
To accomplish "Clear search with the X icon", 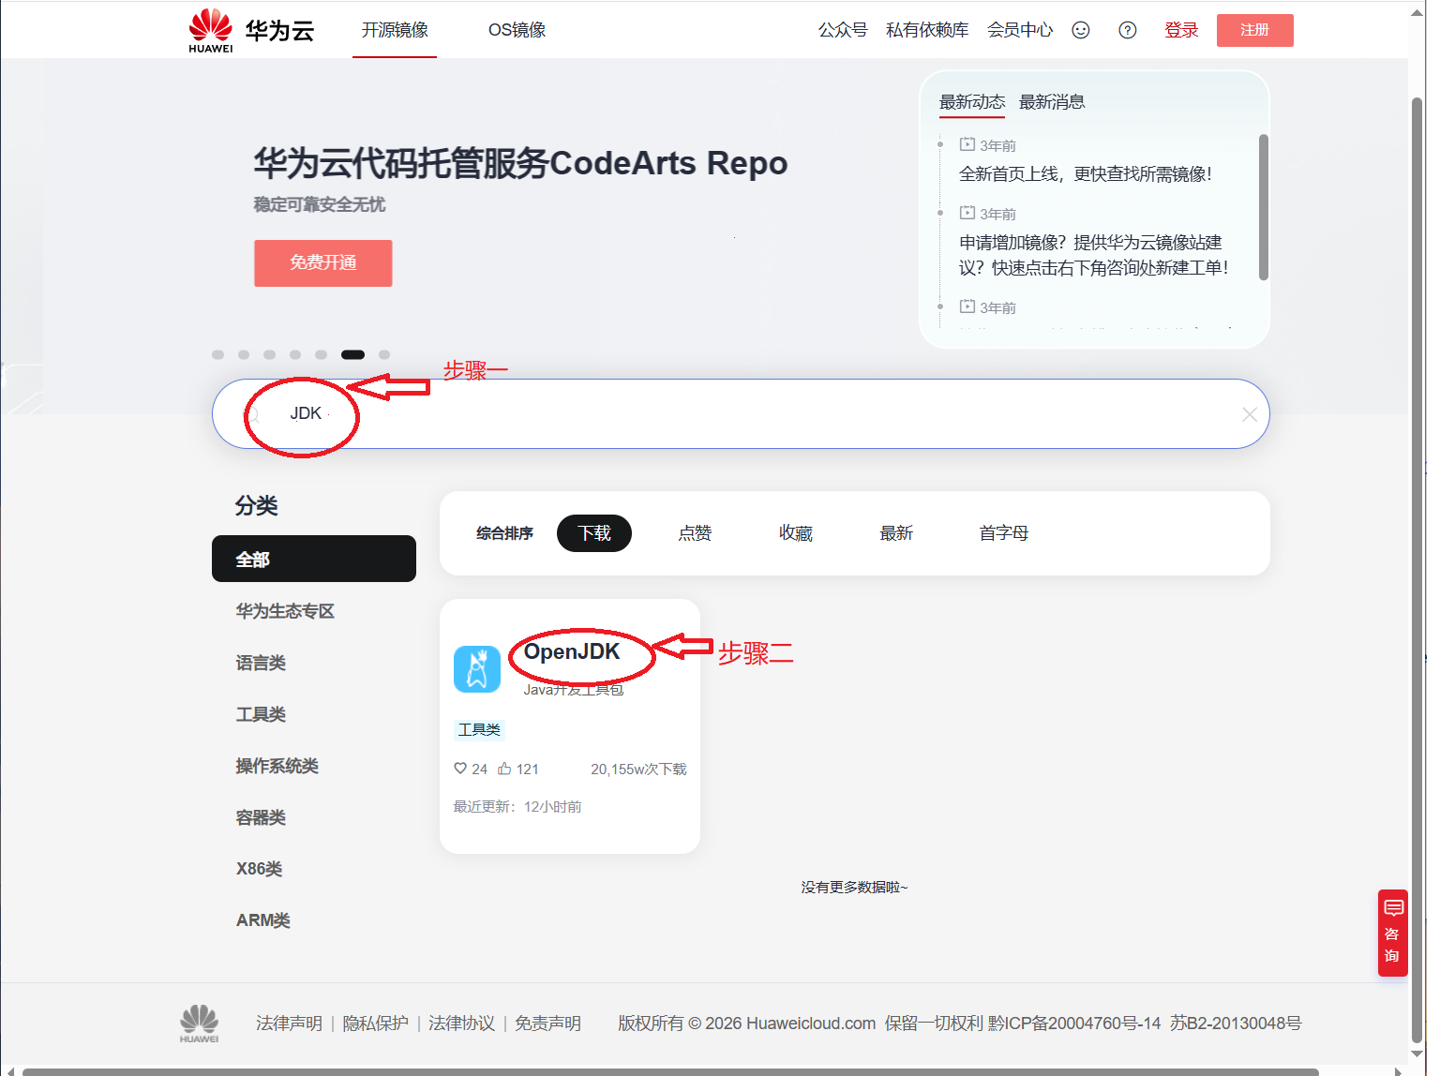I will 1249,414.
